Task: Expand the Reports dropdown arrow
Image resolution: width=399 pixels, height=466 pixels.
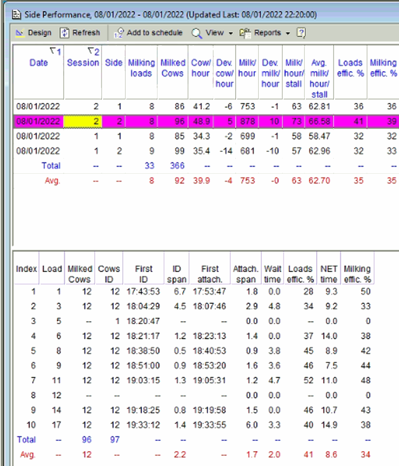Action: click(x=288, y=33)
